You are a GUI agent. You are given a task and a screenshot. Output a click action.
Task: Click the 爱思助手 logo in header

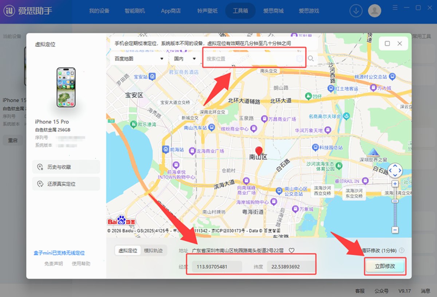(x=28, y=11)
